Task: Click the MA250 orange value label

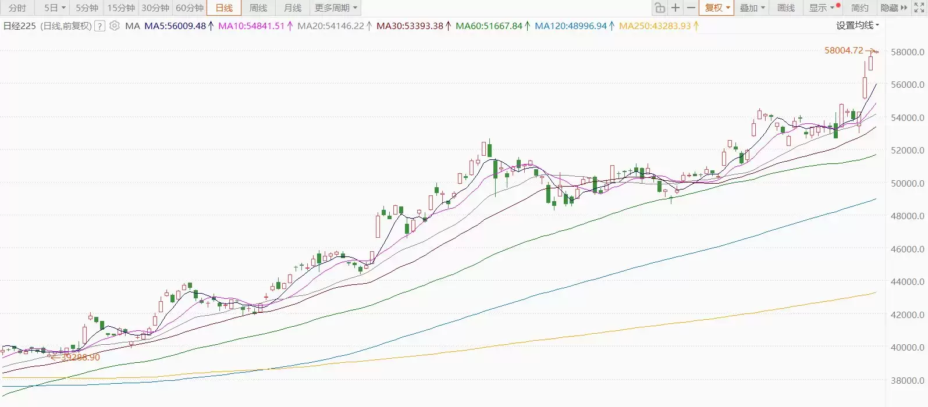Action: 655,26
